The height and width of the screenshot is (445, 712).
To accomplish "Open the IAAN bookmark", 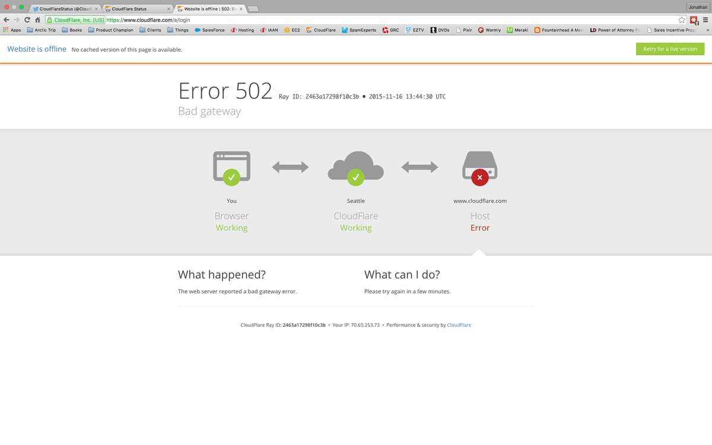I will [269, 30].
